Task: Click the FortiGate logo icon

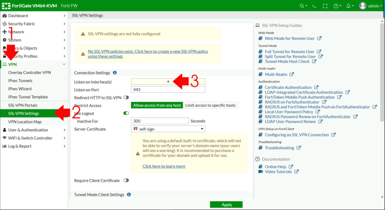Action: (6, 6)
